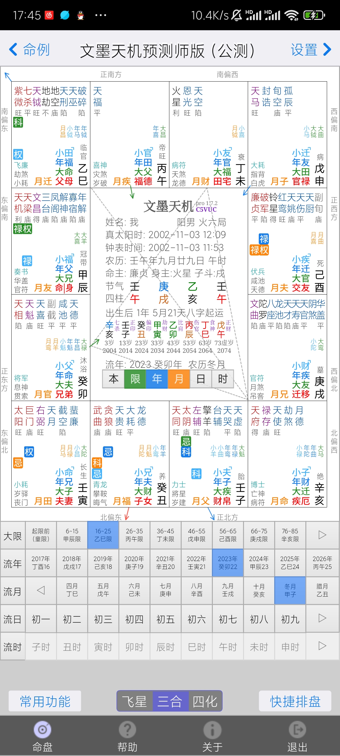The height and width of the screenshot is (756, 340).
Task: Select 流年 2026年 丙午25
Action: 322,563
